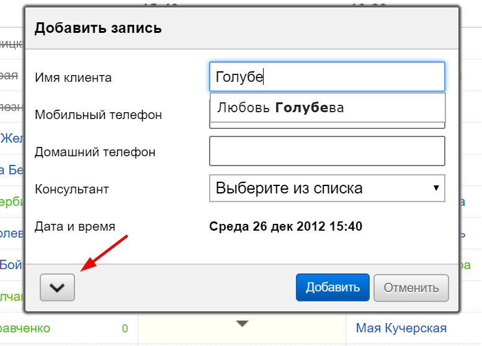Click the partially hidden Кравченко link
This screenshot has height=346, width=482.
[x=25, y=328]
